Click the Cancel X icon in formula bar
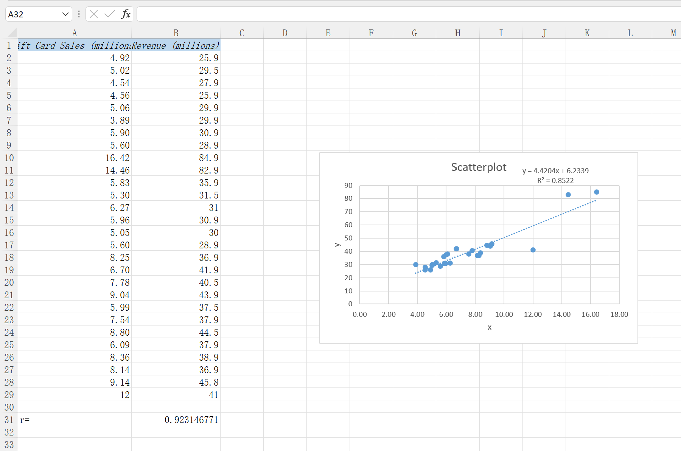 [94, 14]
